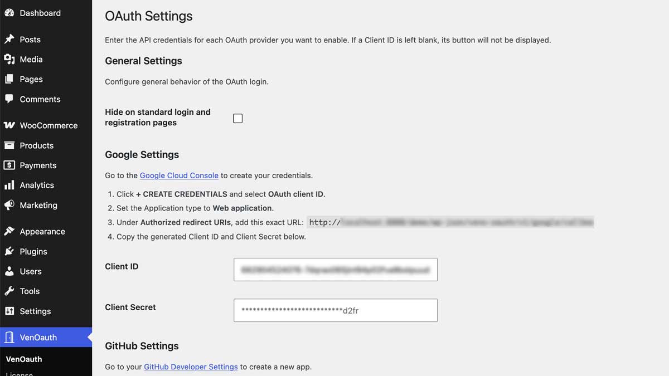This screenshot has height=376, width=669.
Task: Click the Appearance paintbrush icon
Action: [9, 232]
